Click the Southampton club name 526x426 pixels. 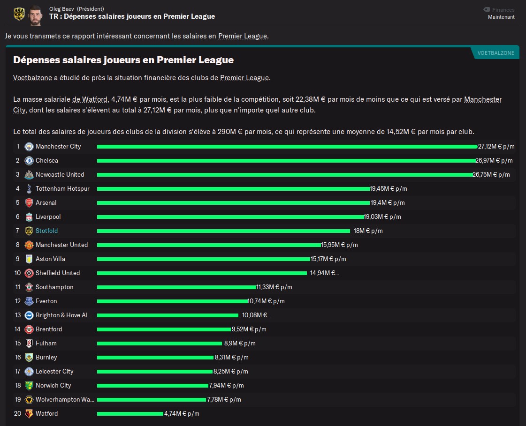[54, 287]
